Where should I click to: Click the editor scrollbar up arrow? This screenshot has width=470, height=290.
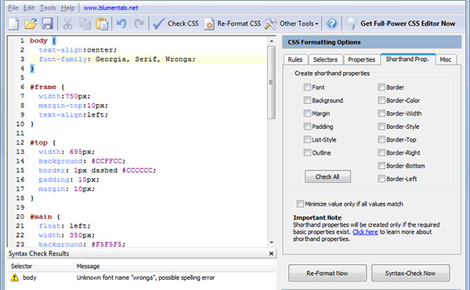pyautogui.click(x=272, y=41)
